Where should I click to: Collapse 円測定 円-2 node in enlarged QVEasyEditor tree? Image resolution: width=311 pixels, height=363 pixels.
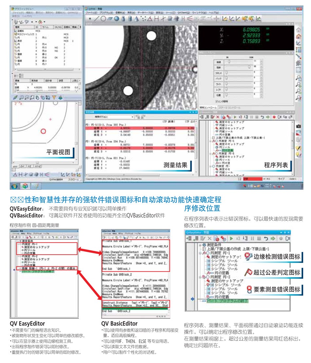click(200, 277)
